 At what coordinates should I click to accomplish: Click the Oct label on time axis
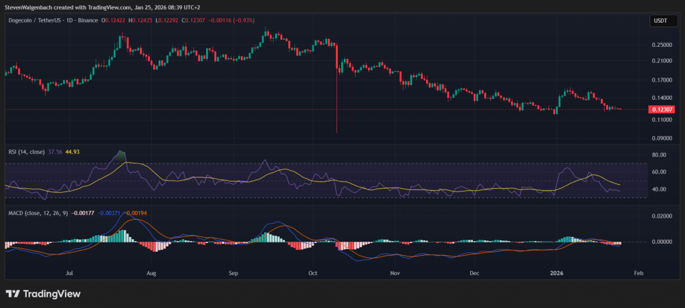coord(312,273)
